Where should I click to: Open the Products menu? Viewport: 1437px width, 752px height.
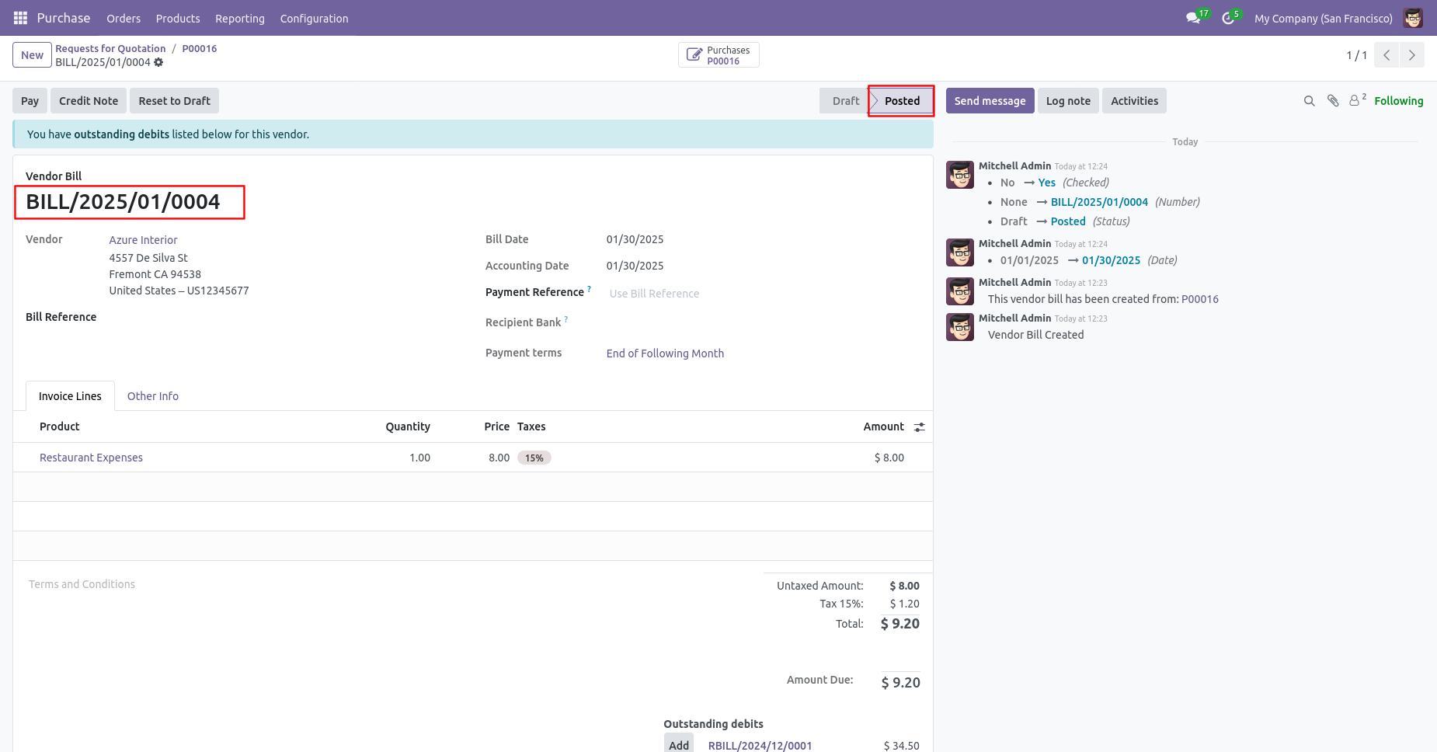178,18
